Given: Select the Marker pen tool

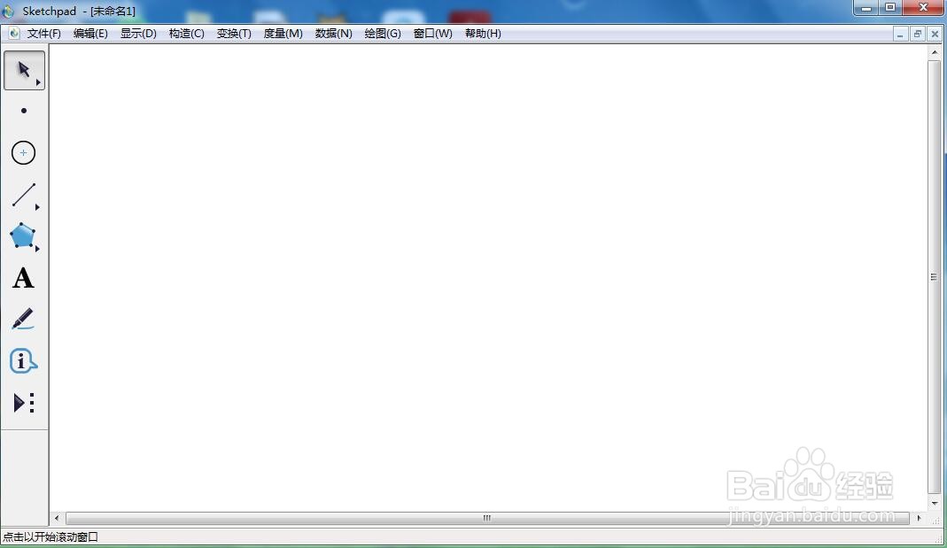Looking at the screenshot, I should tap(24, 320).
